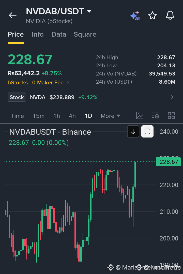Toggle fullscreen chart view button
Screen dimensions: 183x274
pyautogui.click(x=147, y=131)
